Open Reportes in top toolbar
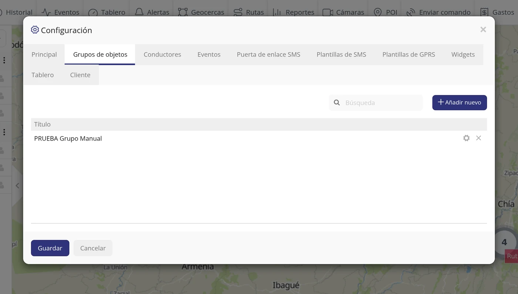The height and width of the screenshot is (294, 518). point(293,12)
